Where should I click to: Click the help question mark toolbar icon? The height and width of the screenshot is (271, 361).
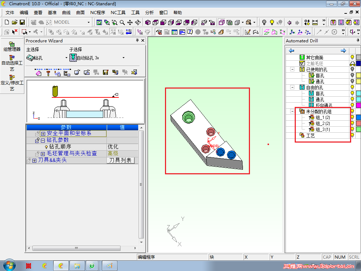coord(190,31)
